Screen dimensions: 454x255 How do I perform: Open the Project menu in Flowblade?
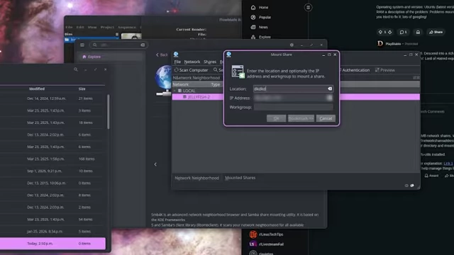[107, 27]
